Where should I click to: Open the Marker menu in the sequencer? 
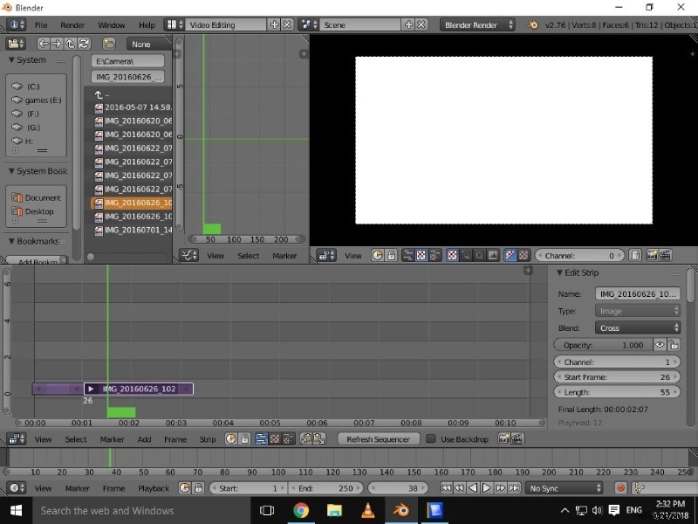112,439
